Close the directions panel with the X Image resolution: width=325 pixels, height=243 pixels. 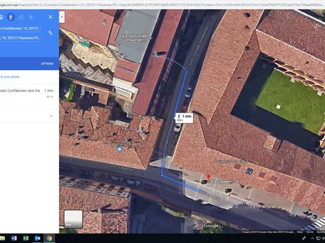coord(50,17)
